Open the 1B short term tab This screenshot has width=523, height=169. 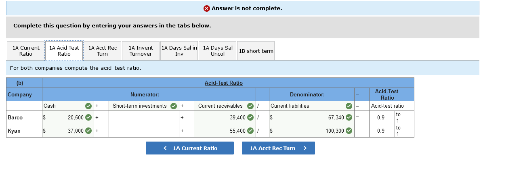coord(256,51)
